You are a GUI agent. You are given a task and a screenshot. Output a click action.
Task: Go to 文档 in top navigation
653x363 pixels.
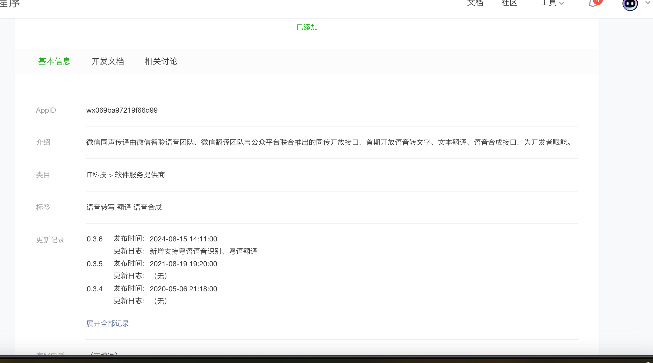tap(475, 3)
